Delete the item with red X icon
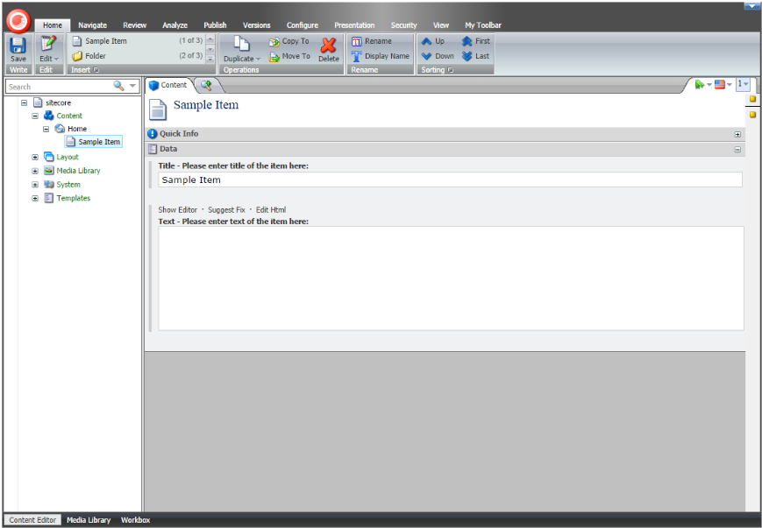This screenshot has width=762, height=528. (329, 46)
